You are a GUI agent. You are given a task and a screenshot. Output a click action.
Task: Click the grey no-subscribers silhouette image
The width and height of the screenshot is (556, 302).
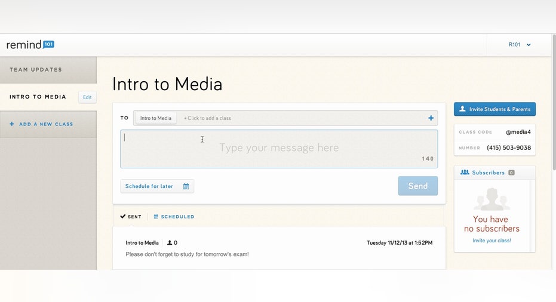[492, 199]
